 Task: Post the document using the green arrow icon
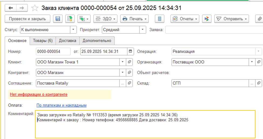pyautogui.click(x=70, y=19)
